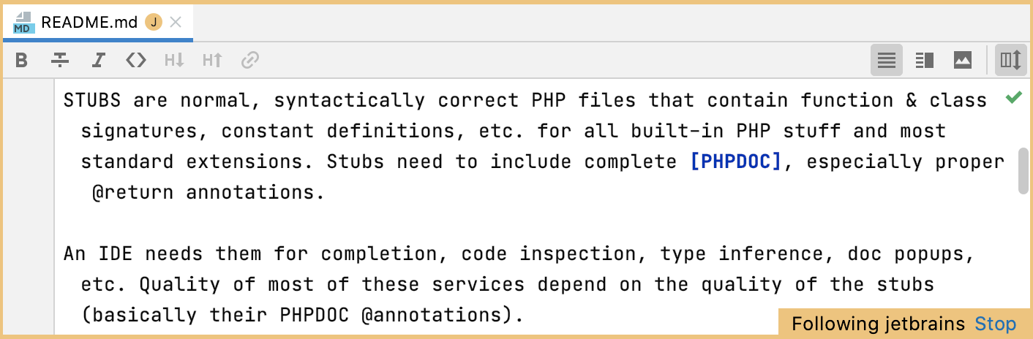Viewport: 1033px width, 339px height.
Task: Click the insert link icon
Action: coord(250,60)
